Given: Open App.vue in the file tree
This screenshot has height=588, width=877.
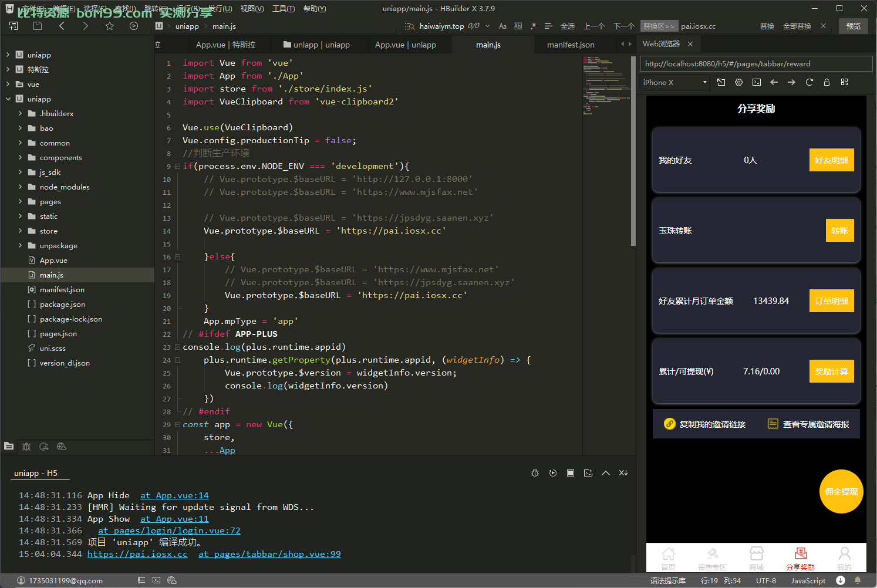Looking at the screenshot, I should (x=53, y=260).
